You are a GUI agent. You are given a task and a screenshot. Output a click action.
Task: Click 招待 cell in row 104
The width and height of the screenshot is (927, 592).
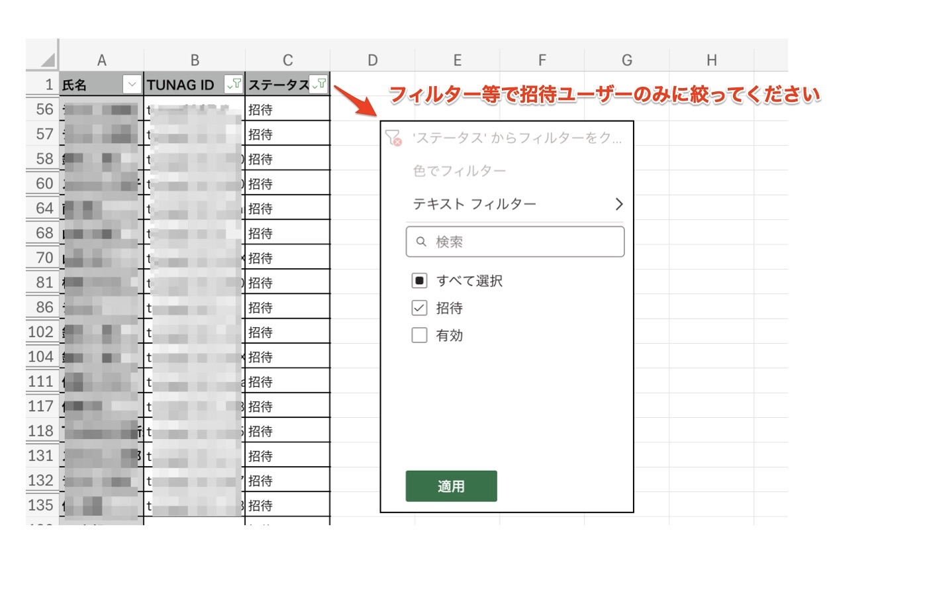[287, 356]
